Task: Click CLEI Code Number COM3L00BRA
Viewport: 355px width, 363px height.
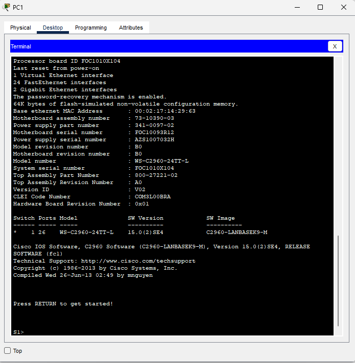Action: pos(153,197)
